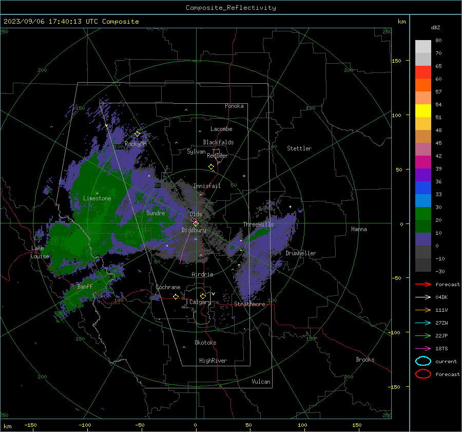Click the yellow diamond marker beside RockyMH
Viewport: 462px width, 432px height.
tap(137, 134)
